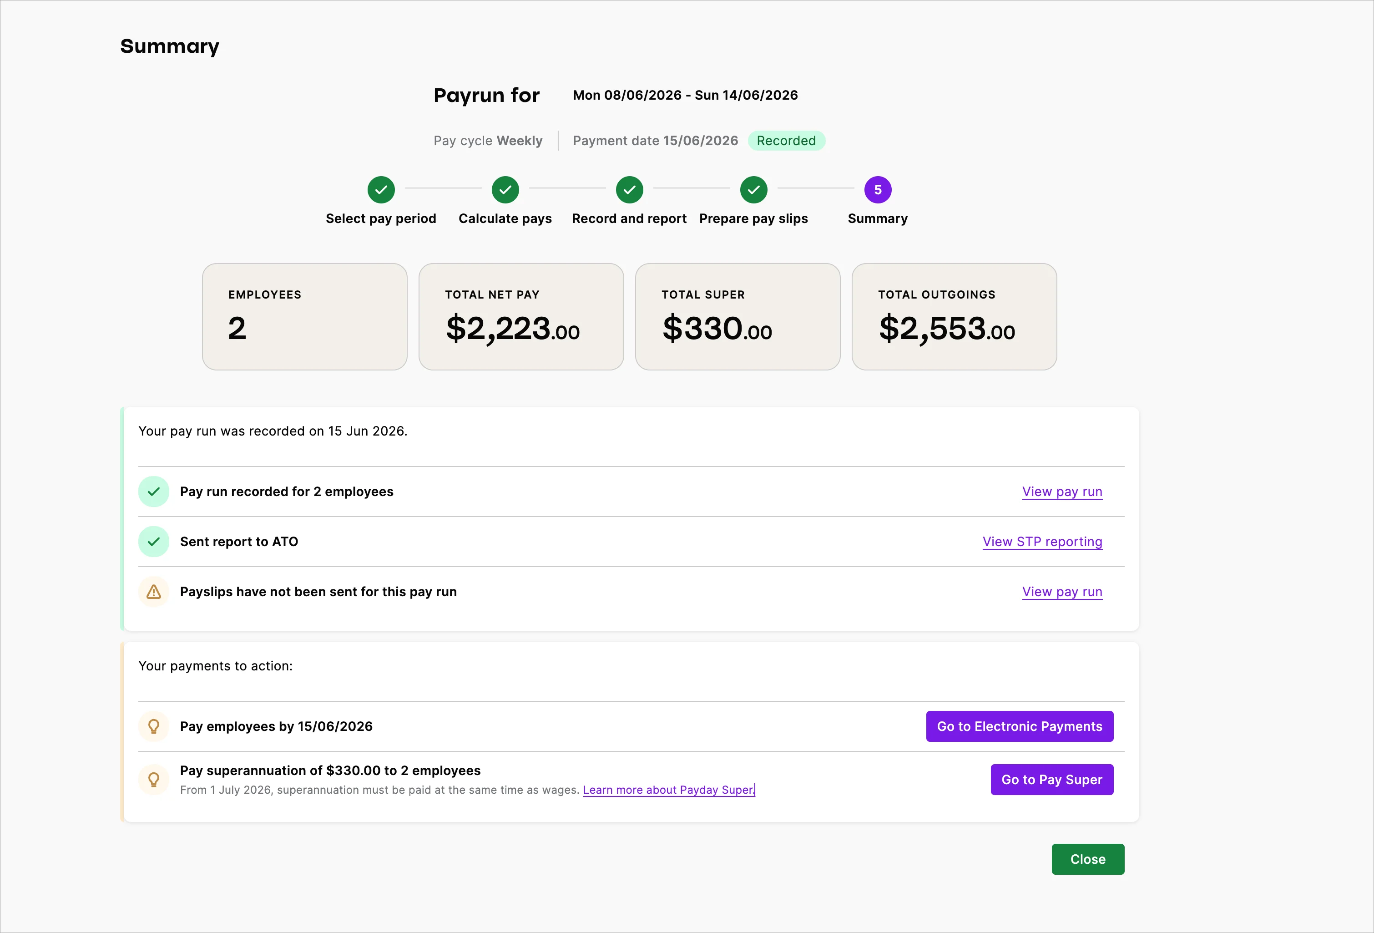
Task: Click the Calculate pays step checkmark icon
Action: [x=505, y=190]
